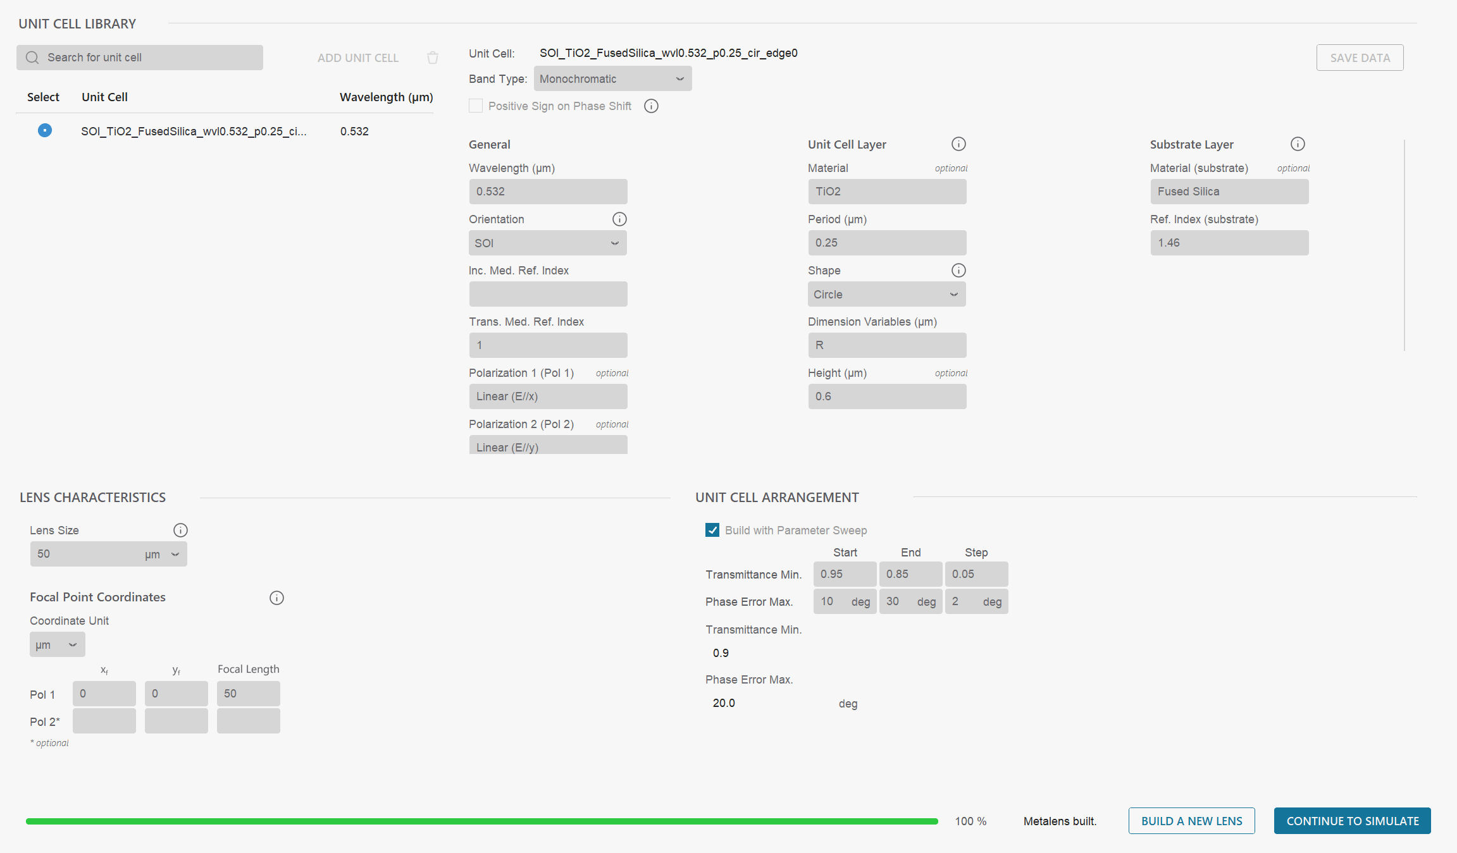
Task: Click Build a New Lens button
Action: (x=1191, y=821)
